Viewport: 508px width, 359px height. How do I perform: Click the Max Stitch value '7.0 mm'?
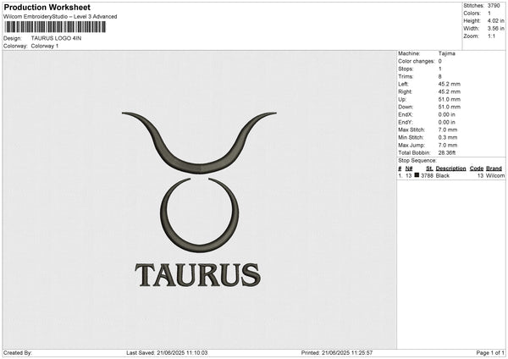pyautogui.click(x=447, y=130)
